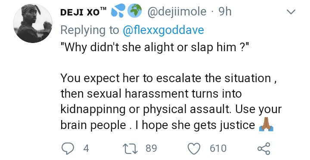Open the 9h timestamp link
This screenshot has width=310, height=160.
(225, 12)
